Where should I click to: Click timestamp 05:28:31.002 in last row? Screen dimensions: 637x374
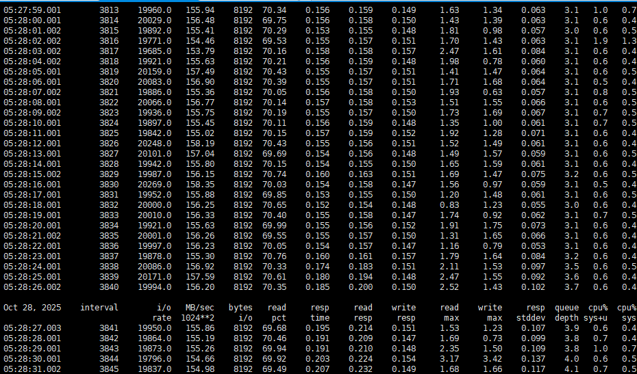[x=32, y=370]
